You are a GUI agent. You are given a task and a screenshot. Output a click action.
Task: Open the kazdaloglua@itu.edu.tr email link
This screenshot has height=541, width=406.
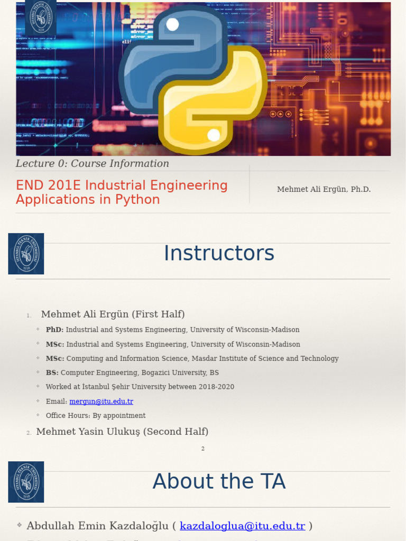pyautogui.click(x=242, y=526)
